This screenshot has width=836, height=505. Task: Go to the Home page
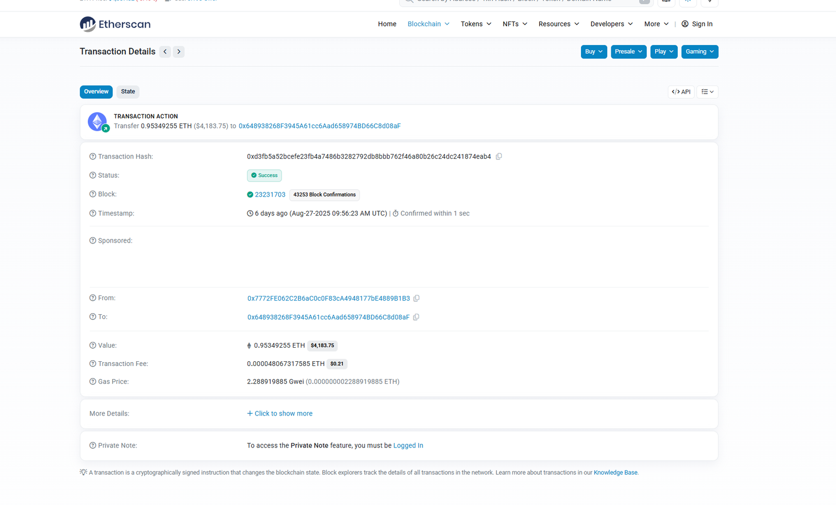pos(387,24)
